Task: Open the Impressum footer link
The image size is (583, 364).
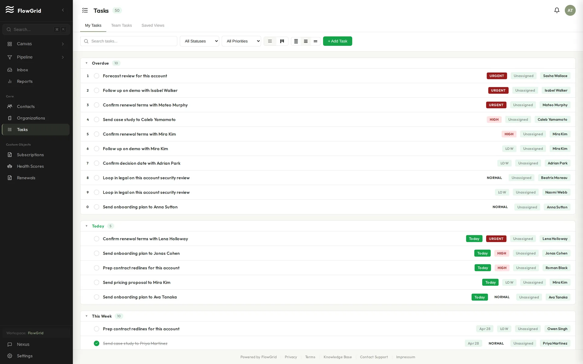Action: 405,357
